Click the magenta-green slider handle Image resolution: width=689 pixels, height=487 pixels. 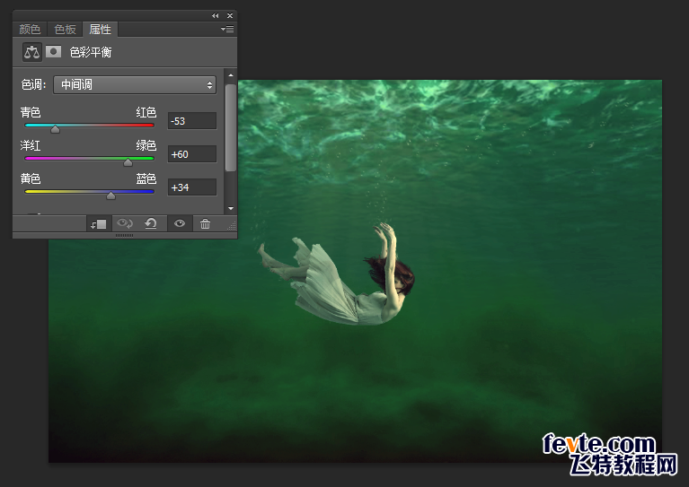(128, 162)
